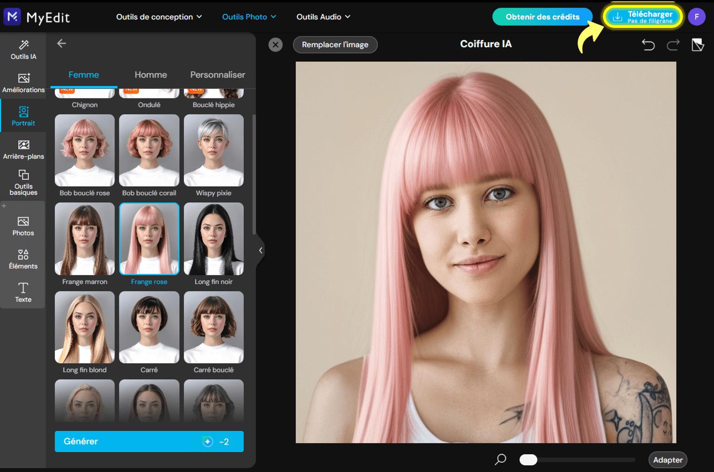Select the Bob bouclé rose hairstyle
Screen dimensions: 714x472
(x=85, y=150)
